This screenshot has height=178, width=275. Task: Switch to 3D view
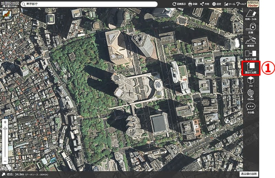[251, 82]
